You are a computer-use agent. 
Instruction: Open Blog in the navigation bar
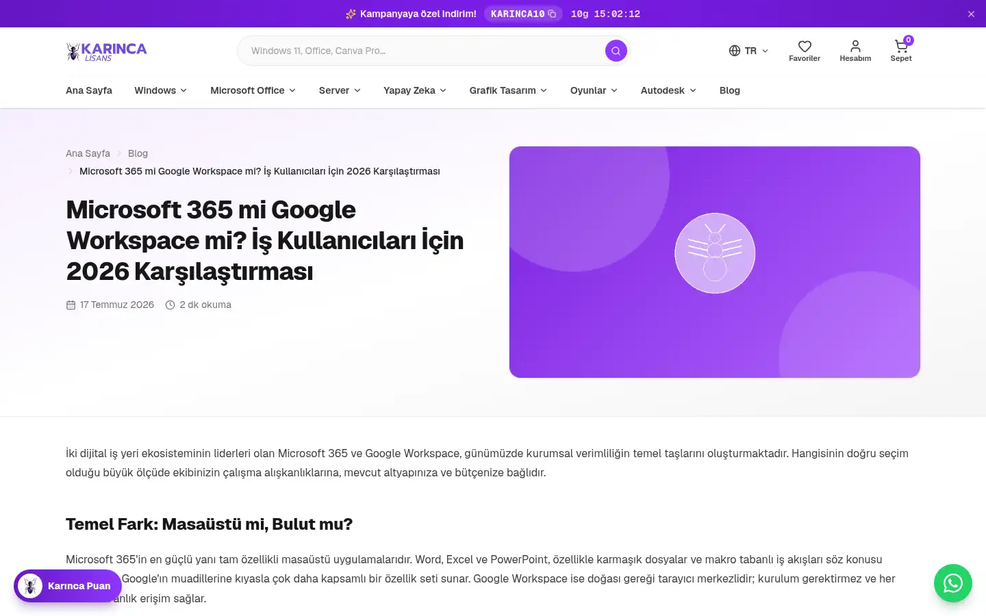coord(730,90)
